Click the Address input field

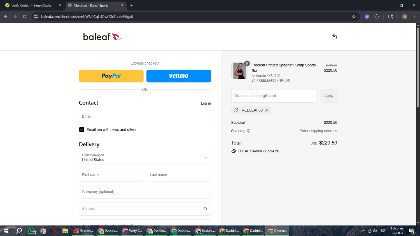tap(145, 209)
